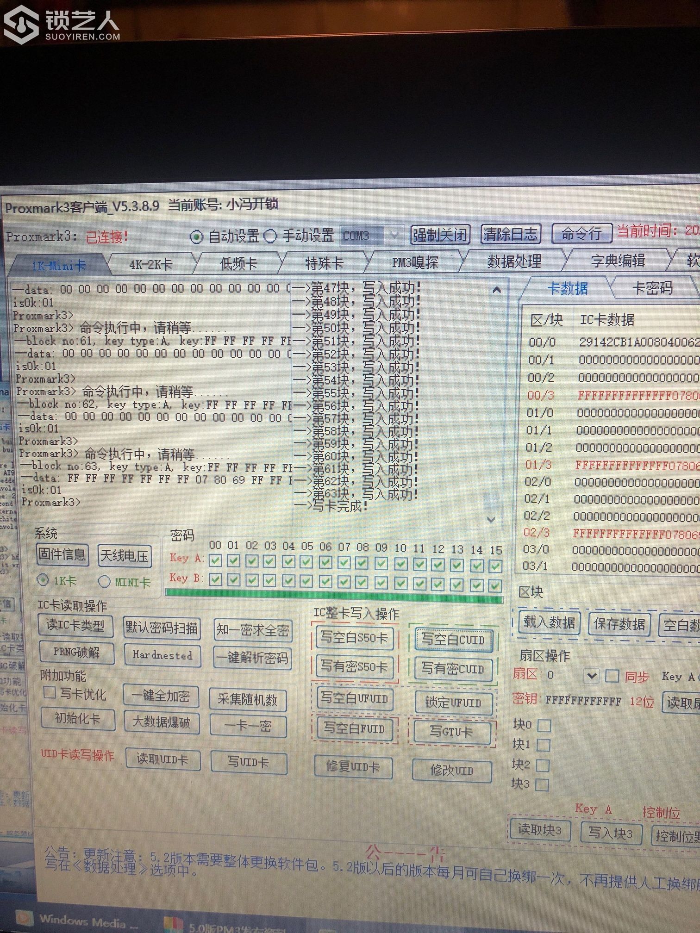Click the 写有密CUID button
This screenshot has height=933, width=700.
(x=453, y=669)
